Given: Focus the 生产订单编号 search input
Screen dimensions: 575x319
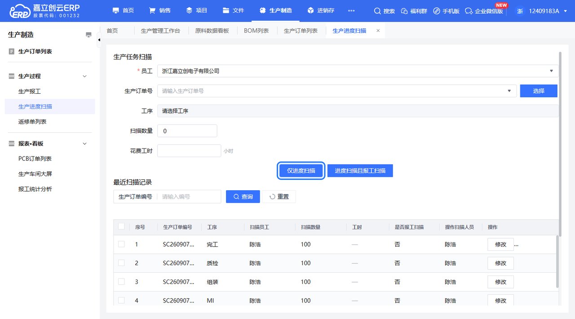Looking at the screenshot, I should click(x=189, y=197).
